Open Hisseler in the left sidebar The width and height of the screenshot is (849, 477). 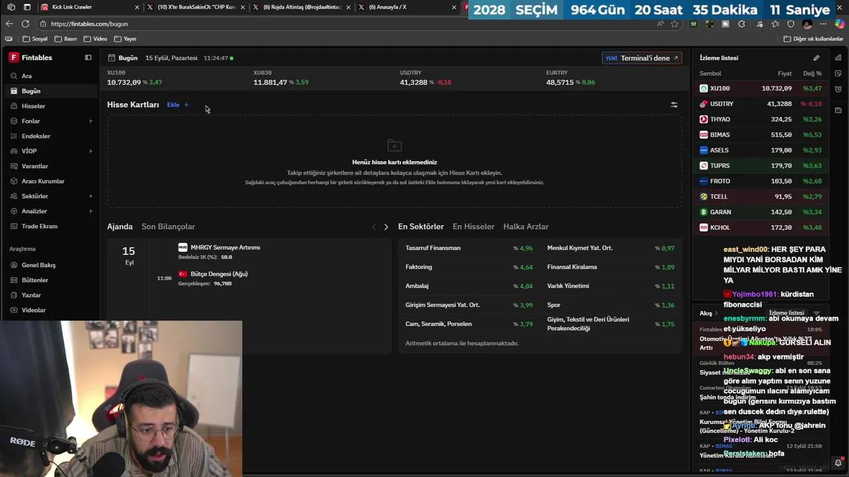[x=50, y=106]
